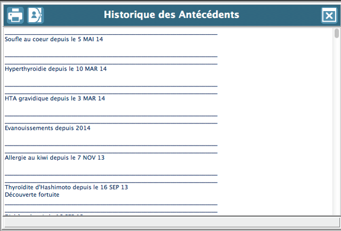This screenshot has height=231, width=341.
Task: Select the Thyroïdite d'Hashimoto entry
Action: click(x=66, y=187)
